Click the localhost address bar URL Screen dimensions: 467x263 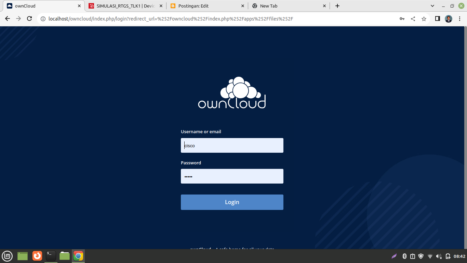(x=171, y=19)
